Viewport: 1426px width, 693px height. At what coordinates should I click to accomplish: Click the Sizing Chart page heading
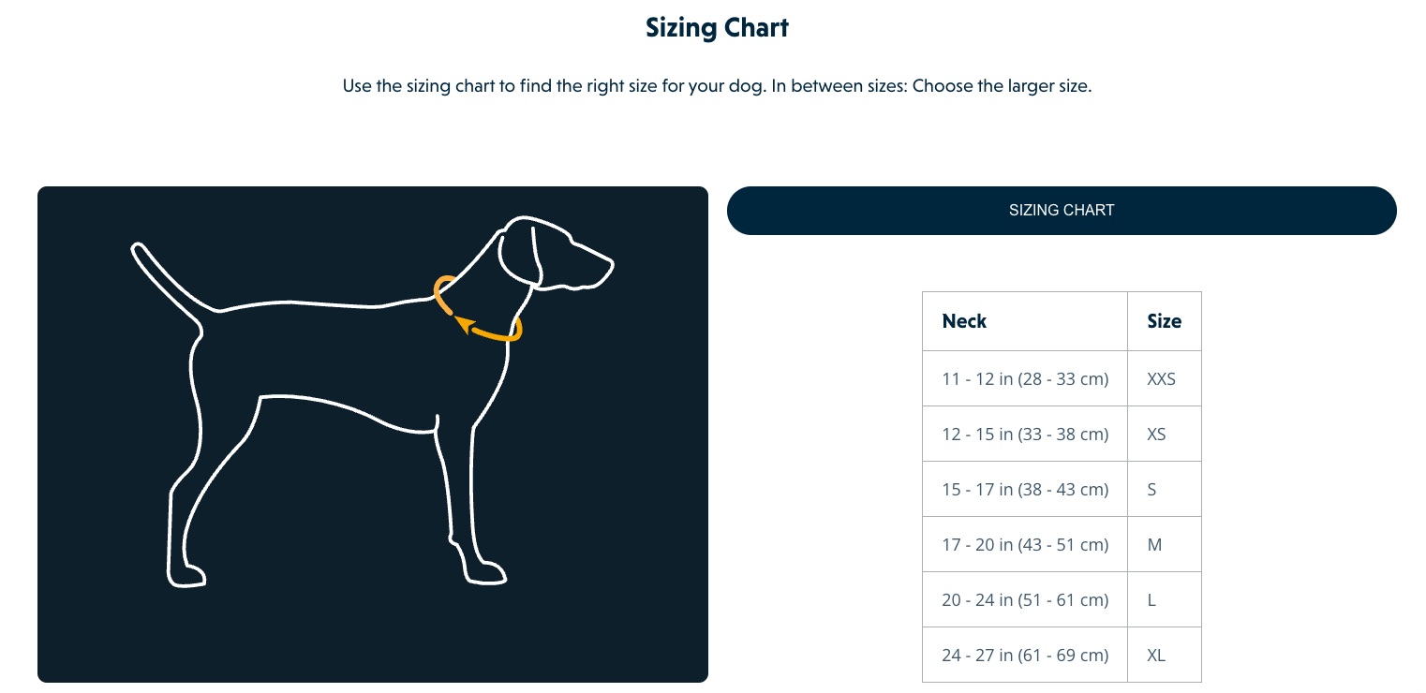717,28
